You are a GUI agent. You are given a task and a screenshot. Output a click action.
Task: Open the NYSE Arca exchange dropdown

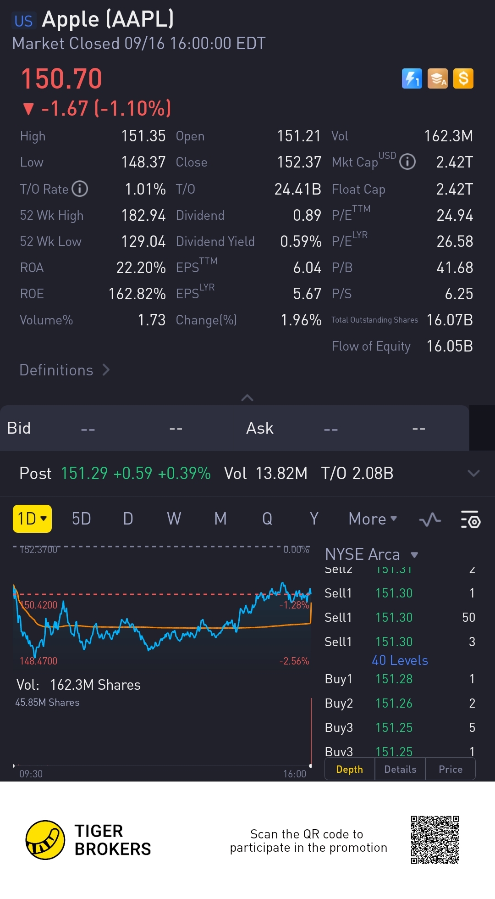(372, 554)
